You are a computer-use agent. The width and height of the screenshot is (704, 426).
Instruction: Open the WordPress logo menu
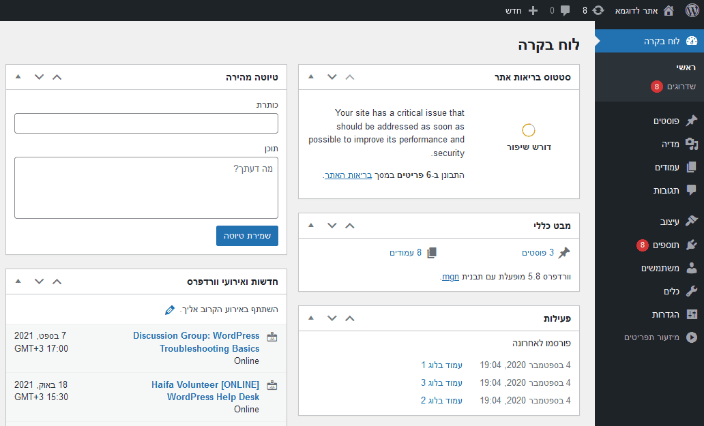point(692,10)
